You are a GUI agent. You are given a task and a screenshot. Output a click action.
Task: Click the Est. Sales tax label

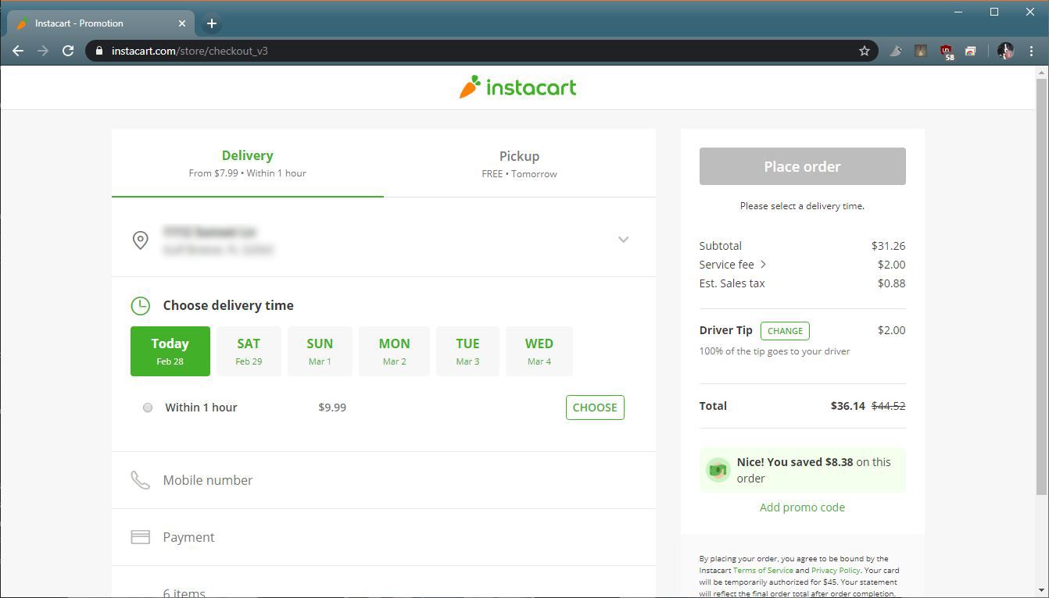tap(732, 283)
